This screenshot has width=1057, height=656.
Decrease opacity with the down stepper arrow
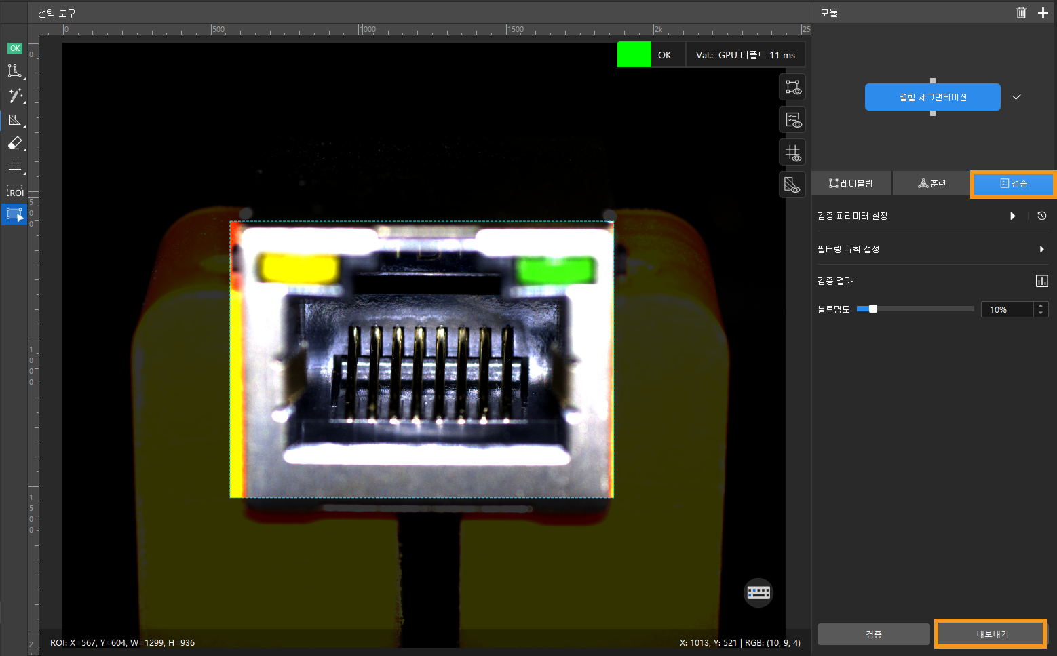(1041, 313)
